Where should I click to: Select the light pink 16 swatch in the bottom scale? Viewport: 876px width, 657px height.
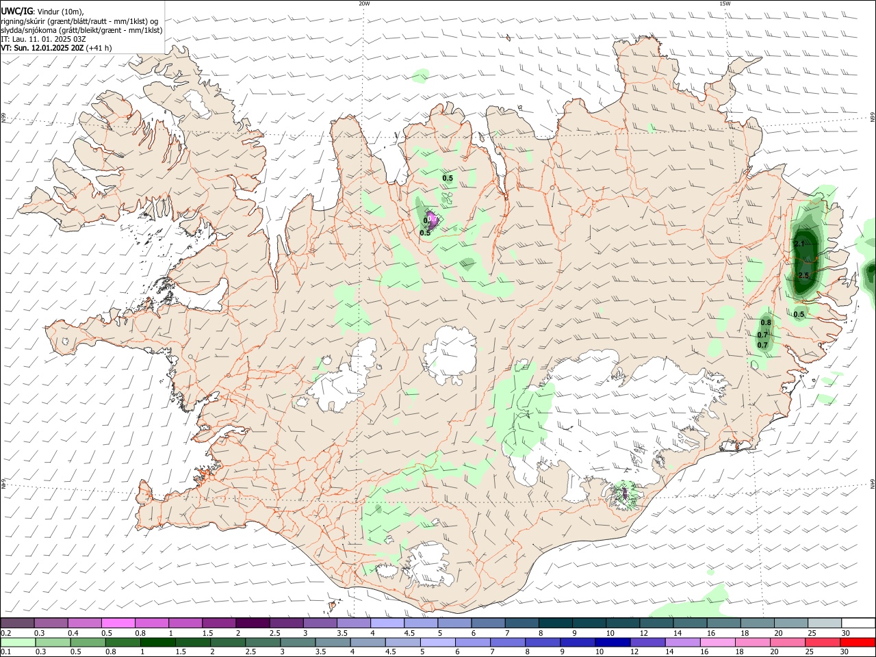[x=718, y=643]
